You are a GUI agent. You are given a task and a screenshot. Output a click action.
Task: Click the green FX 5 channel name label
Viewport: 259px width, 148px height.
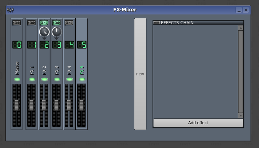click(82, 70)
